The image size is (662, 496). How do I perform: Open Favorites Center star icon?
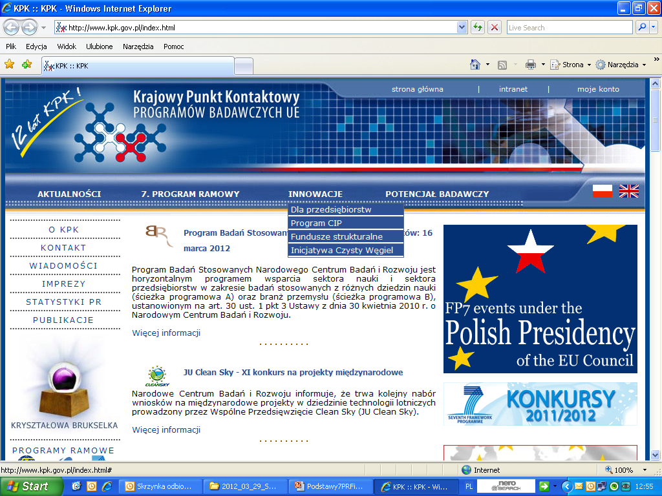(9, 65)
